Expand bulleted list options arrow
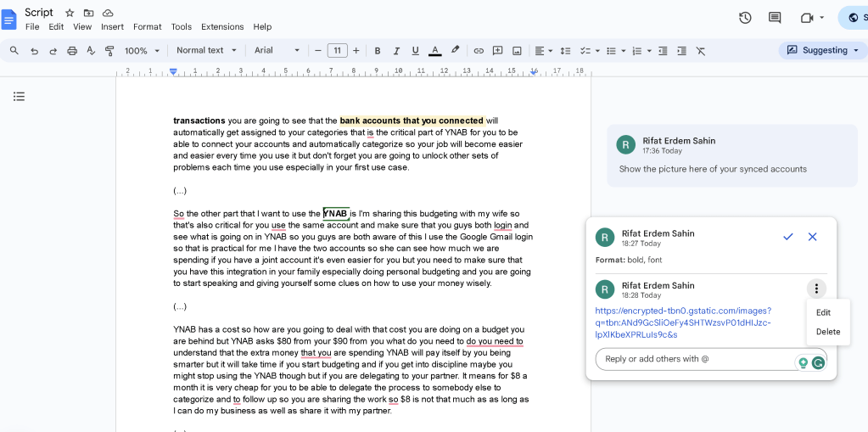The width and height of the screenshot is (868, 432). coord(624,51)
